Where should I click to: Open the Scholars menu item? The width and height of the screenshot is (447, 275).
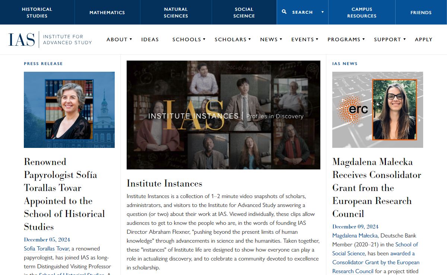tap(231, 39)
